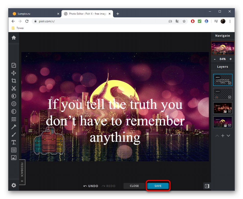This screenshot has height=199, width=243.
Task: Select the Retouch tool
Action: [14, 127]
